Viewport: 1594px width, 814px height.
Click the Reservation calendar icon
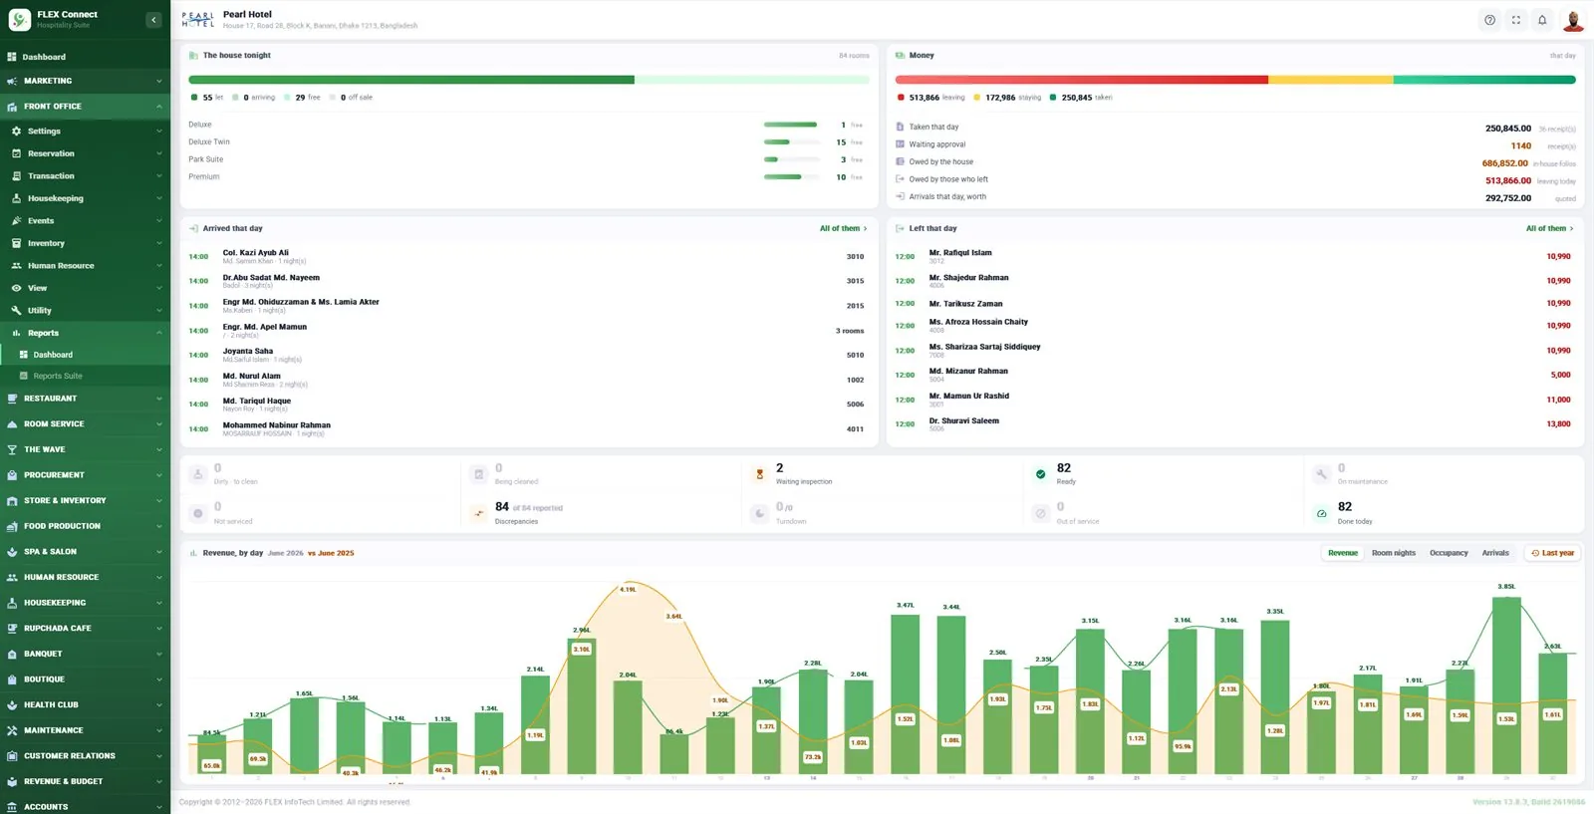coord(16,153)
